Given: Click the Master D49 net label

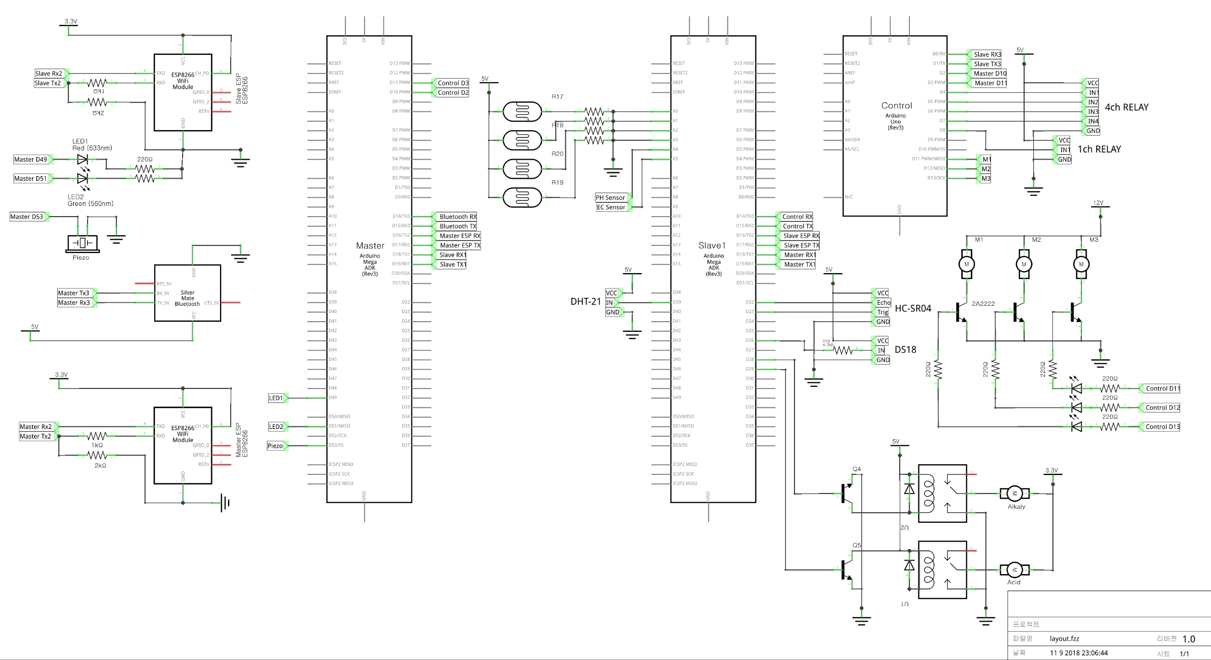Looking at the screenshot, I should point(33,160).
